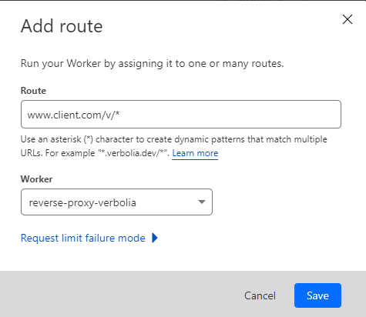Focus the Route input field
This screenshot has width=366, height=317.
181,115
